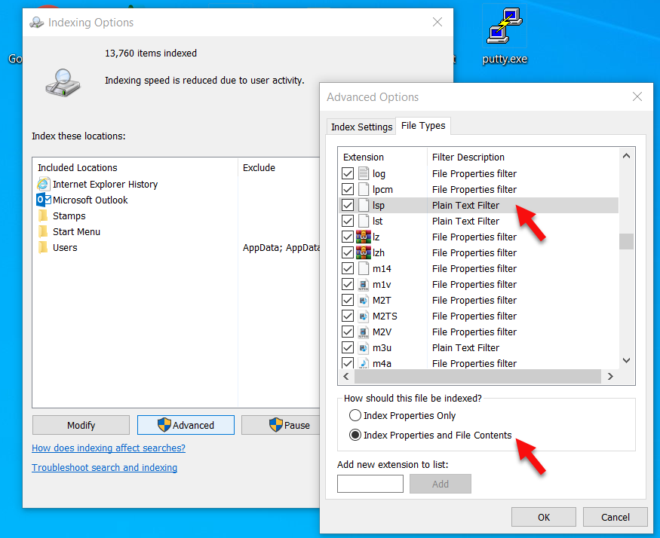
Task: Click the Stamps folder icon
Action: (x=42, y=216)
